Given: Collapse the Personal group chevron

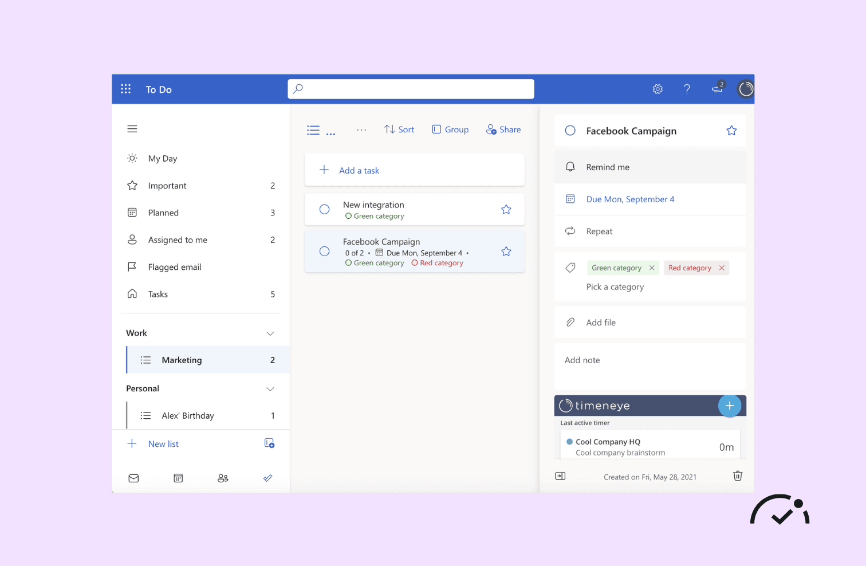Looking at the screenshot, I should point(270,389).
